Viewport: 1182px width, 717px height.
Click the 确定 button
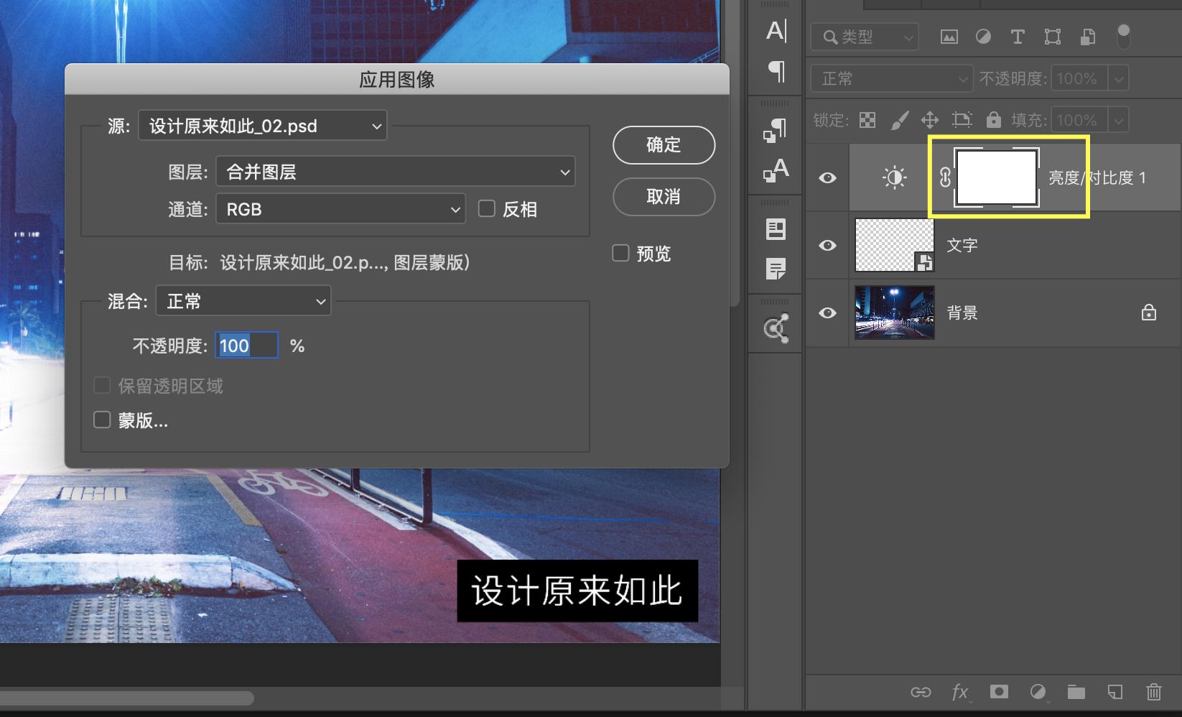tap(663, 144)
